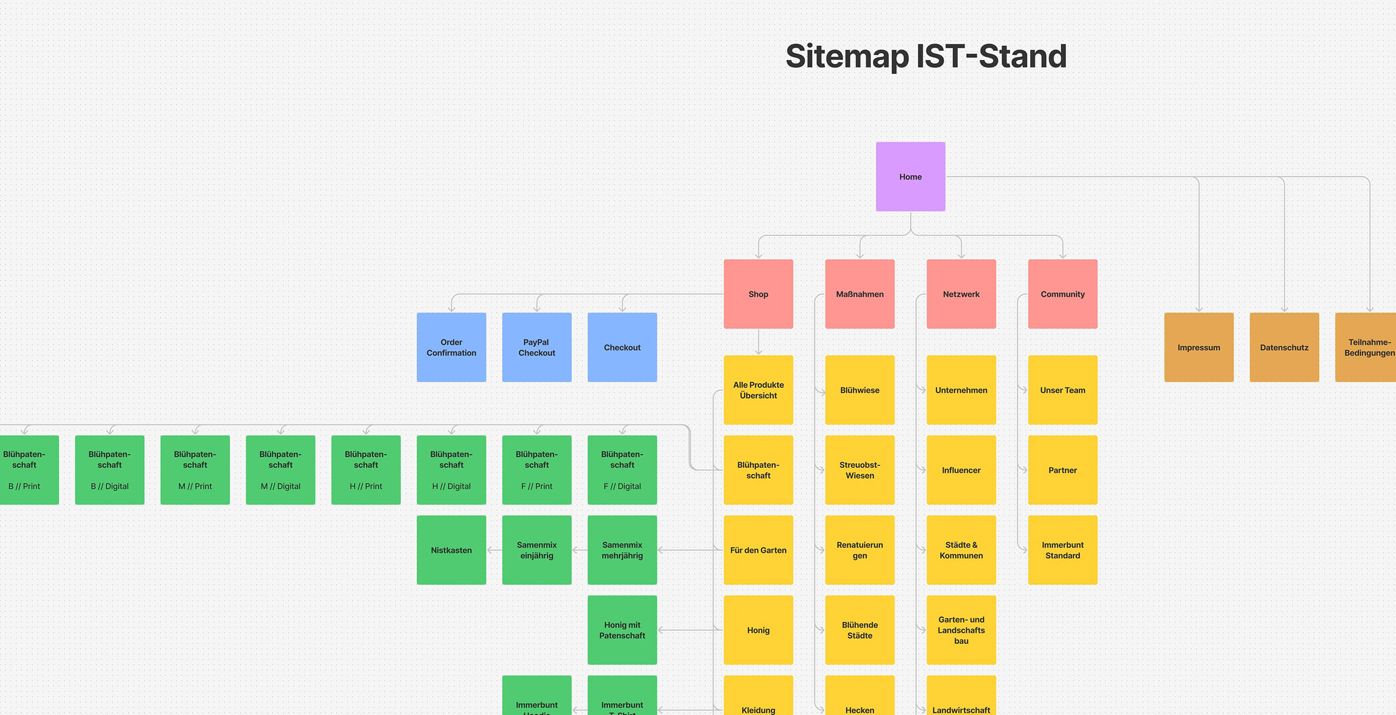
Task: Select the Blühpatenschaft H // Digital card
Action: click(451, 470)
